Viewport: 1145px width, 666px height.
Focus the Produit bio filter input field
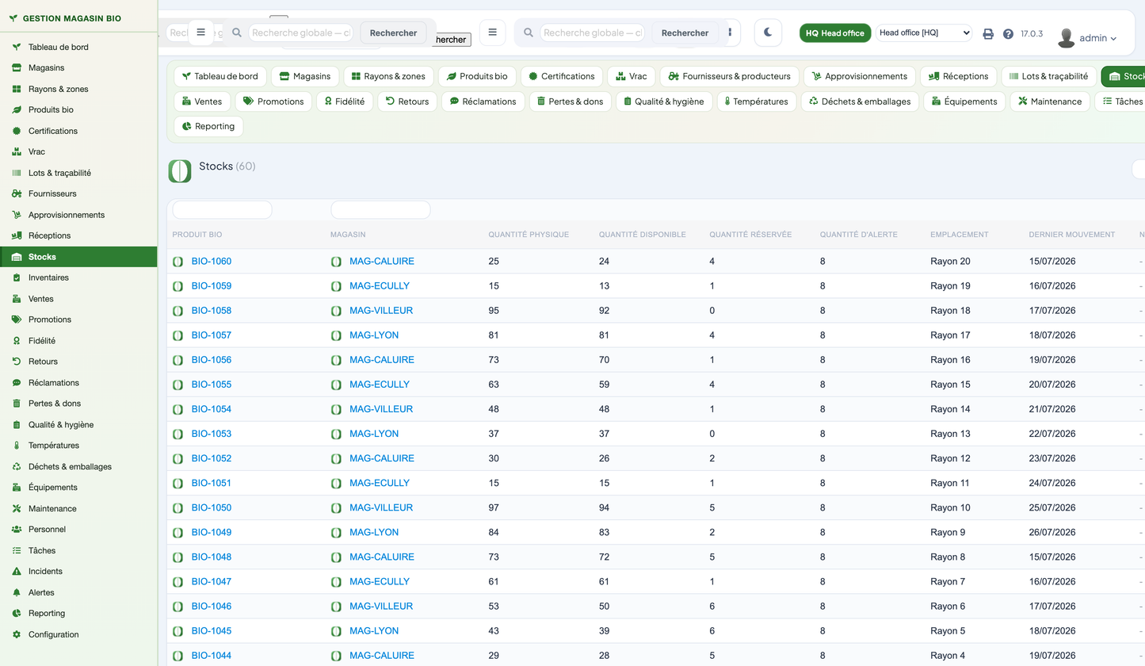tap(222, 210)
